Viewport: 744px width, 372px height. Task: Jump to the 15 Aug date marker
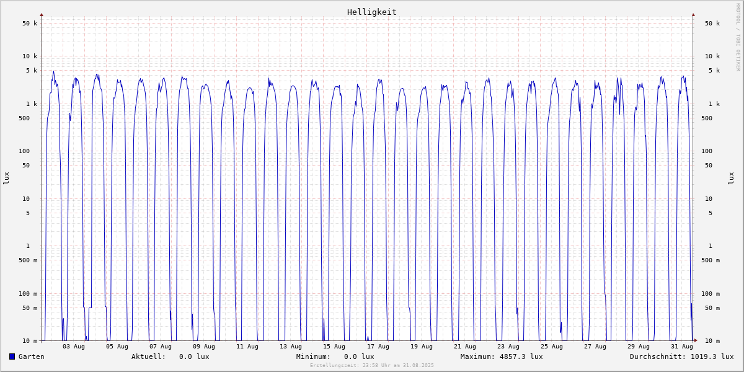pos(334,347)
